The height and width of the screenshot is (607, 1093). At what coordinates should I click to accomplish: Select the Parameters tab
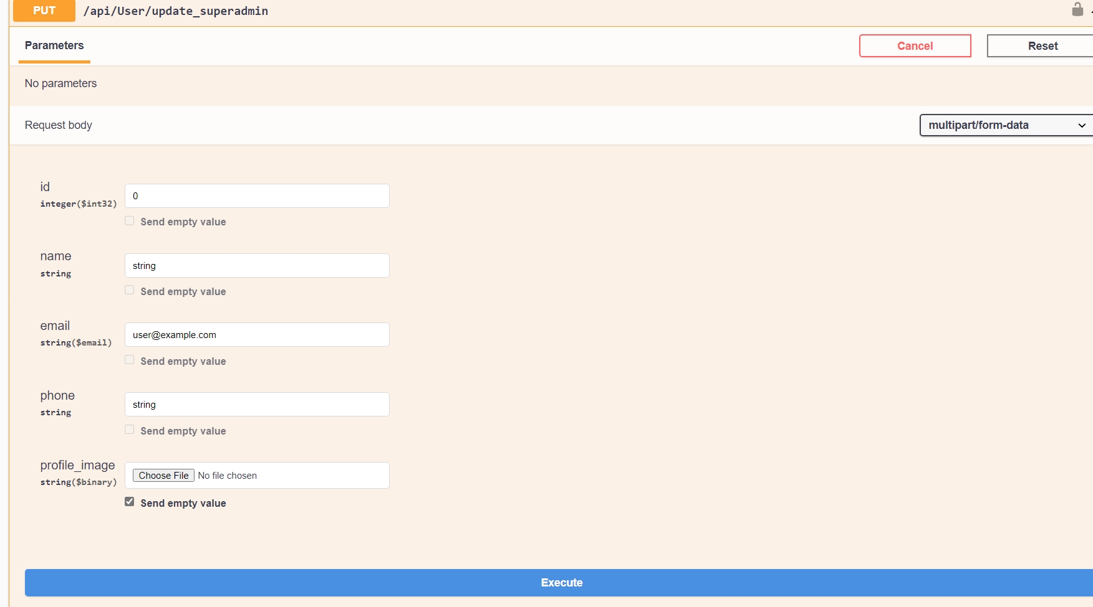pyautogui.click(x=54, y=45)
